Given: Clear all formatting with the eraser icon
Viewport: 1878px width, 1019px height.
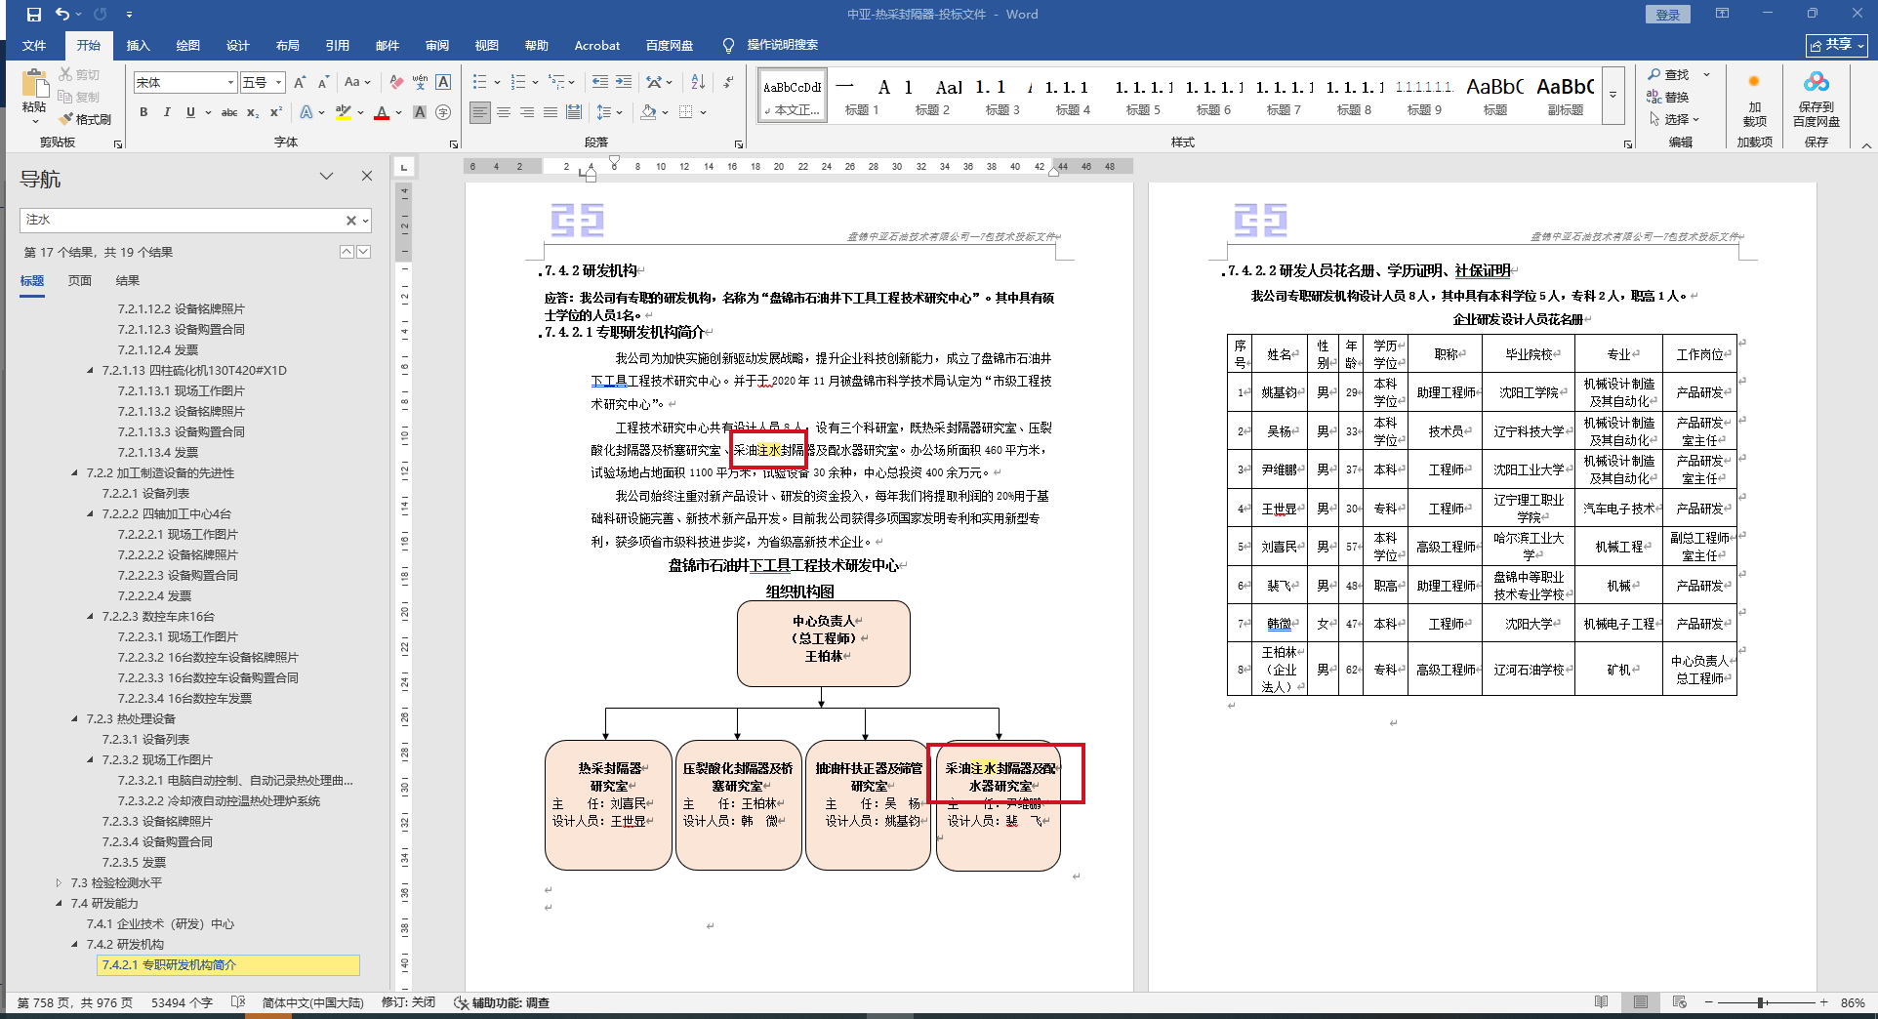Looking at the screenshot, I should (x=396, y=83).
